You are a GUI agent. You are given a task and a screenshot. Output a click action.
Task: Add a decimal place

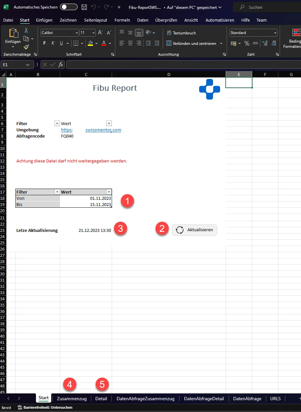[265, 44]
